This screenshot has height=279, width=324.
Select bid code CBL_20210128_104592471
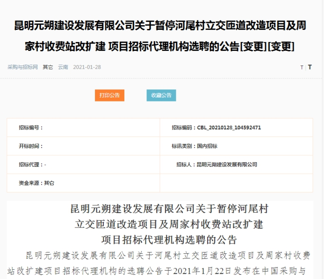(229, 128)
